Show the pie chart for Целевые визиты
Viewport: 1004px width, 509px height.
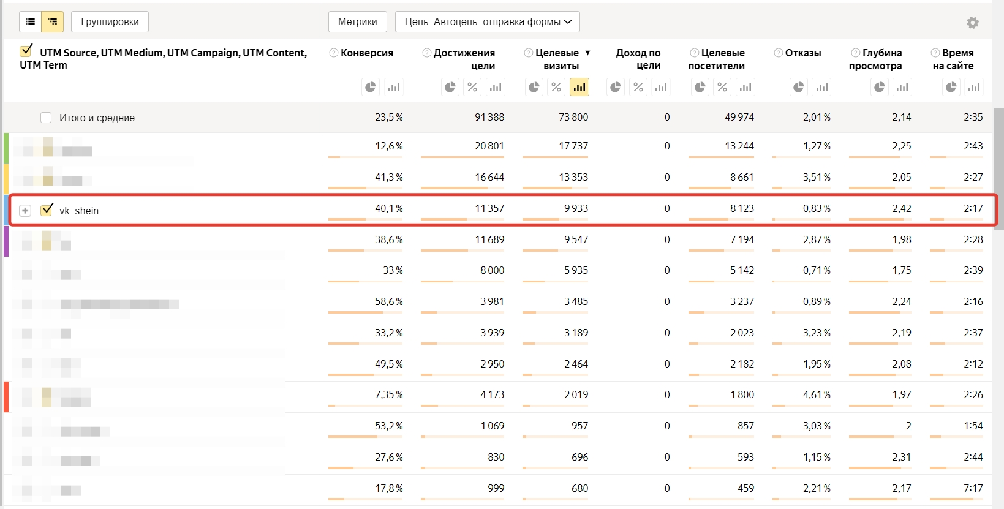click(x=534, y=88)
